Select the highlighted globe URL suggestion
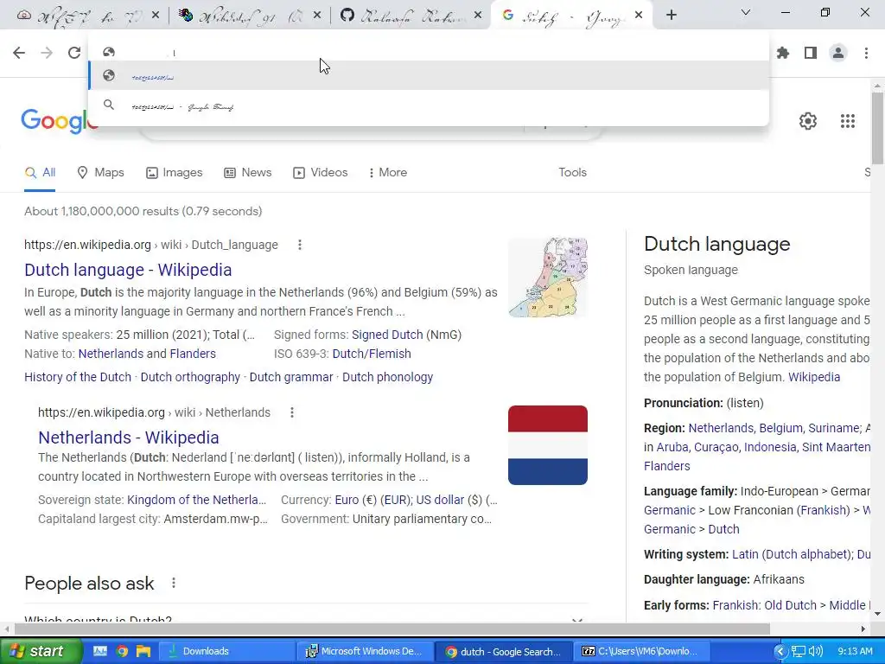Screen dimensions: 885x664 (429, 76)
